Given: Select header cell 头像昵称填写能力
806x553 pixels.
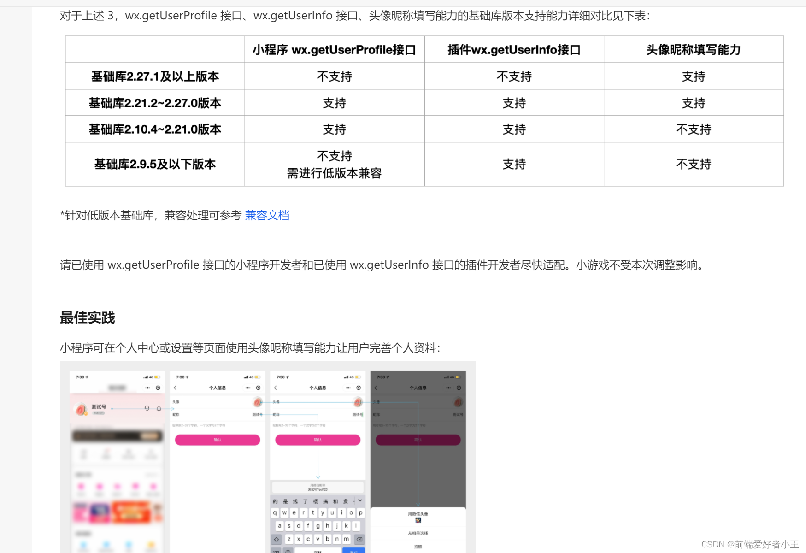Looking at the screenshot, I should [694, 50].
